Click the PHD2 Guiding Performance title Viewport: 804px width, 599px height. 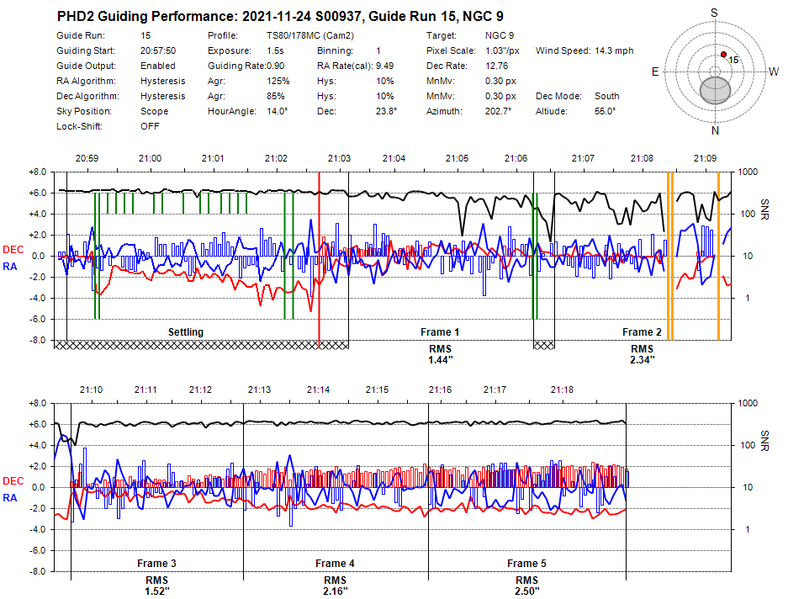tap(280, 17)
